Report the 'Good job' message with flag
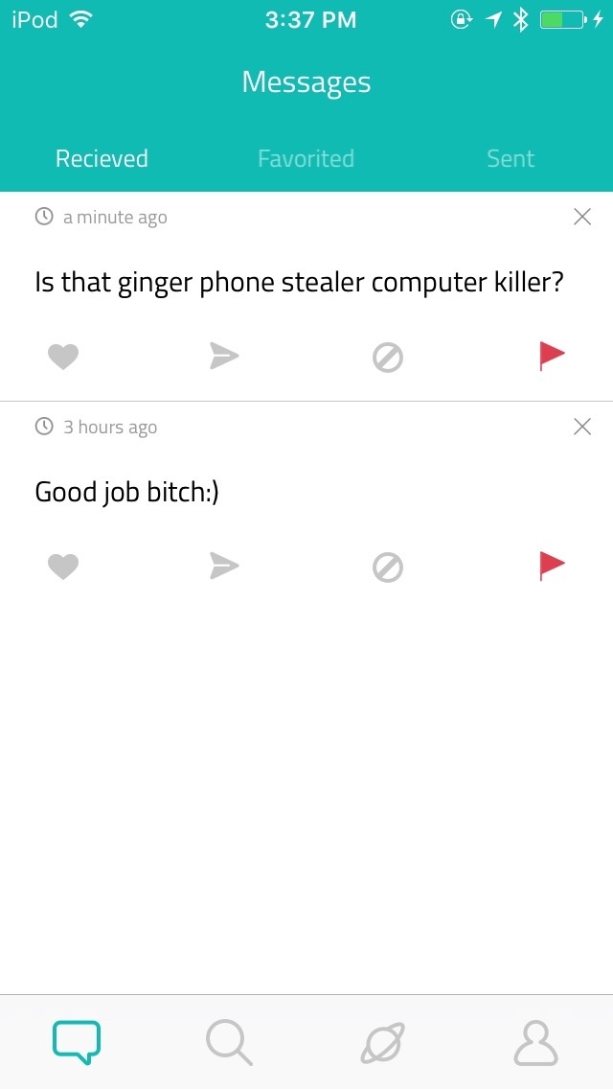Viewport: 613px width, 1089px height. coord(552,567)
